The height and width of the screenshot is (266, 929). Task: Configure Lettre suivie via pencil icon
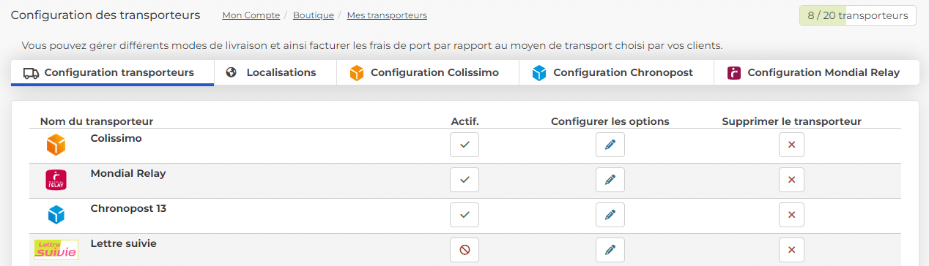point(610,250)
